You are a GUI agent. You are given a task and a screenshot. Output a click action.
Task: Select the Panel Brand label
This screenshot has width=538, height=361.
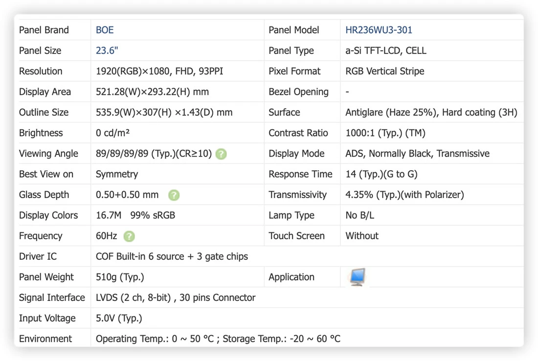coord(44,30)
